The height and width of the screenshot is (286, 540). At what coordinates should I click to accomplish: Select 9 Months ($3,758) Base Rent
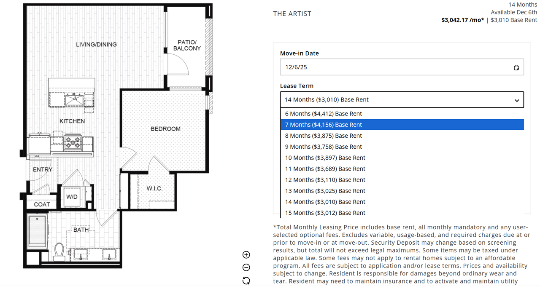tap(324, 147)
